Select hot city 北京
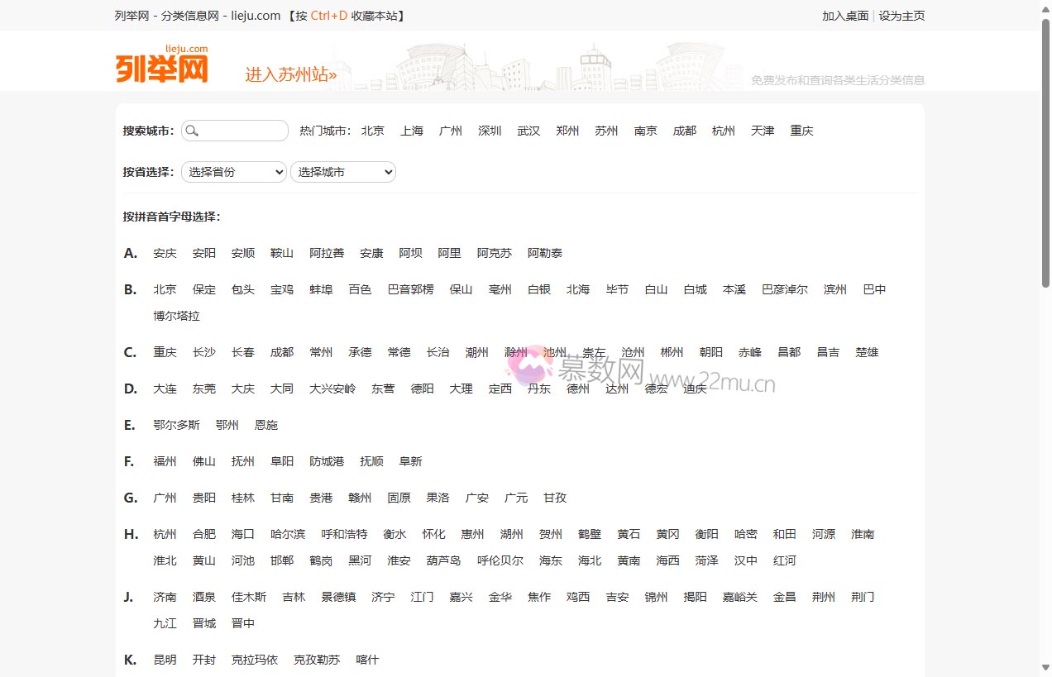1052x677 pixels. click(x=373, y=131)
